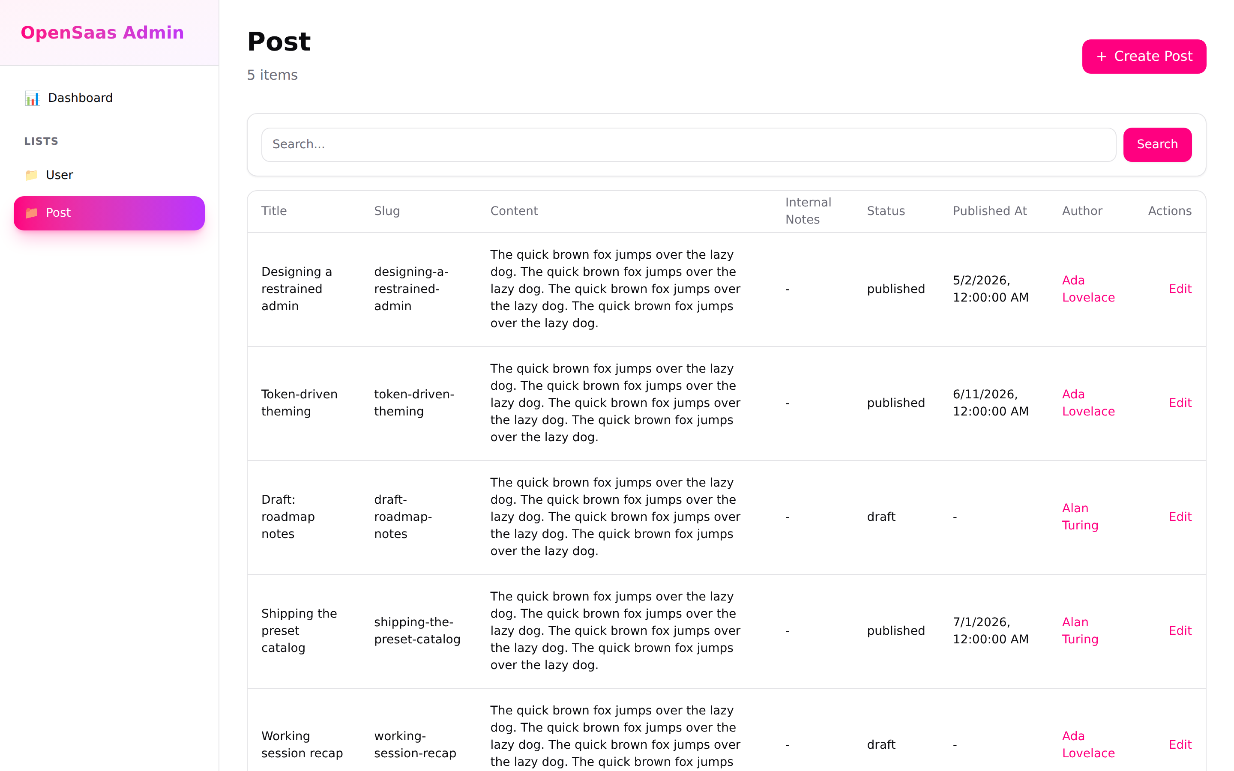Image resolution: width=1234 pixels, height=771 pixels.
Task: Edit the Designing a restrained admin post
Action: coord(1180,289)
